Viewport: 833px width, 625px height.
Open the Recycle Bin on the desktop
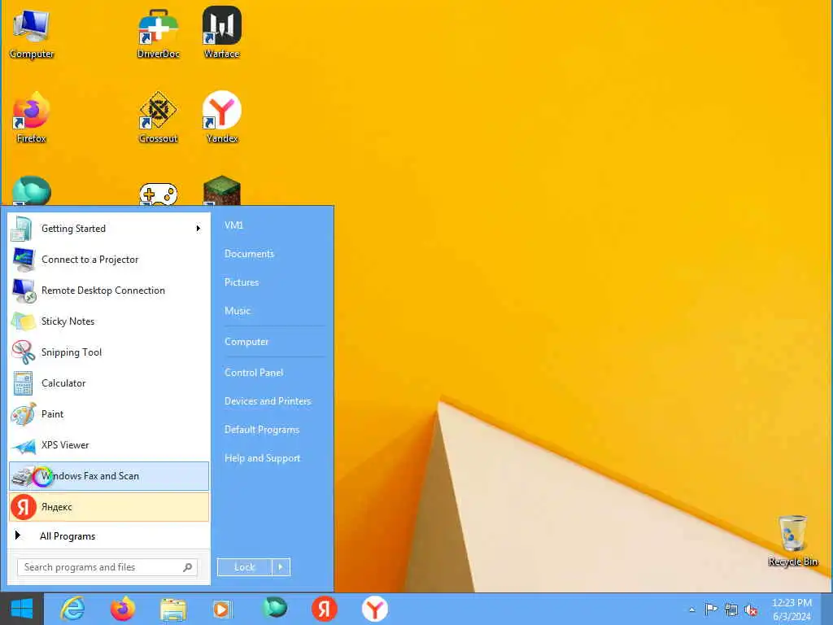pos(792,541)
